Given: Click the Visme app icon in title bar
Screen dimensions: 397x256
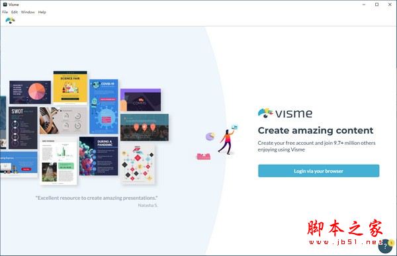Looking at the screenshot, I should 5,5.
